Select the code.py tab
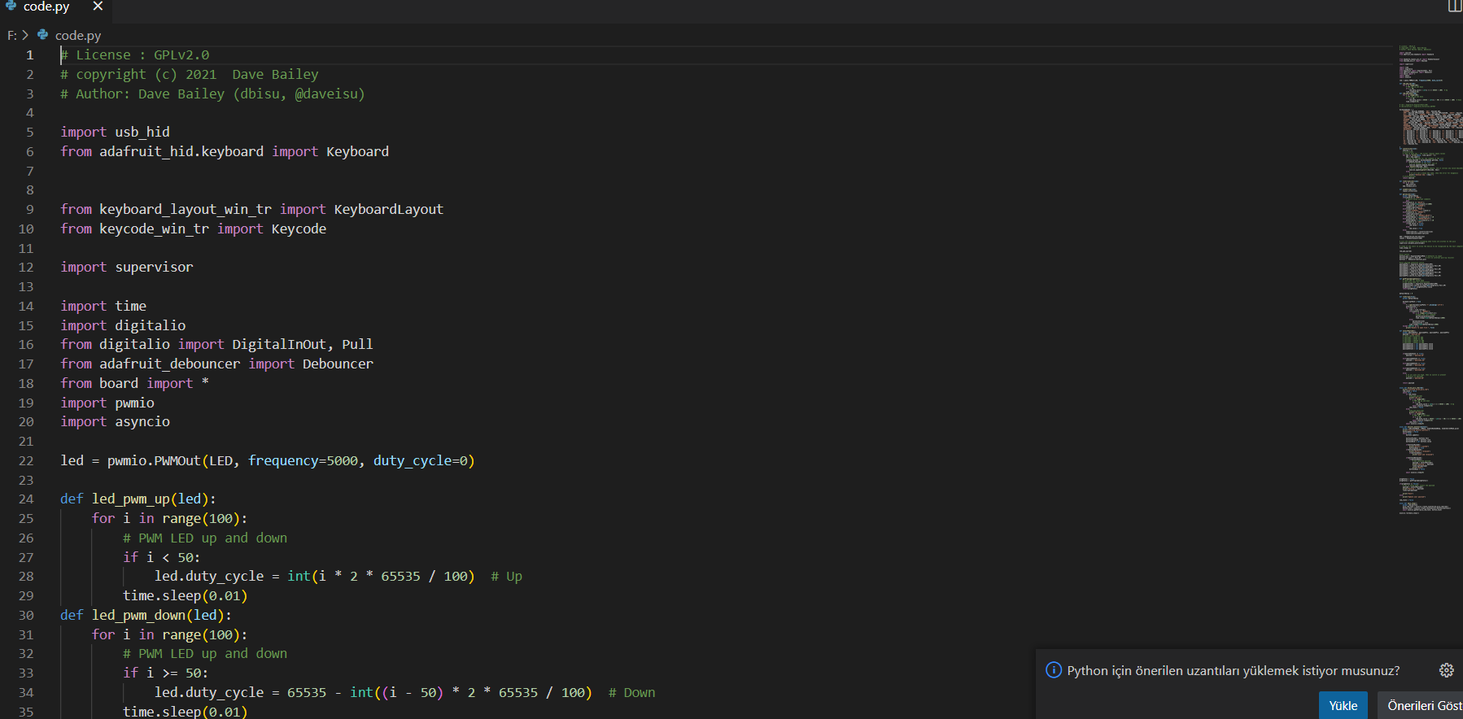Viewport: 1463px width, 719px height. tap(46, 7)
